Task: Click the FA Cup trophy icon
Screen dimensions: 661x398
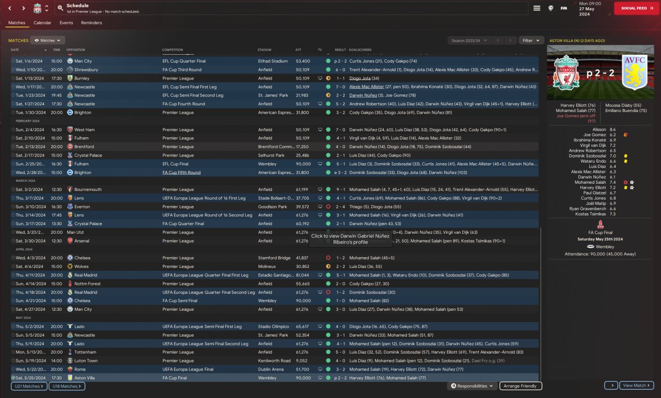Action: tap(600, 225)
